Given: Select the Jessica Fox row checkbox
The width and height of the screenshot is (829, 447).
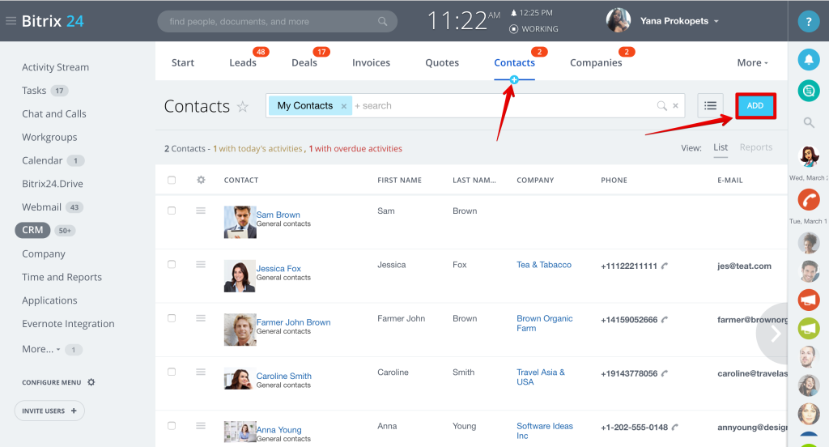Looking at the screenshot, I should (172, 265).
